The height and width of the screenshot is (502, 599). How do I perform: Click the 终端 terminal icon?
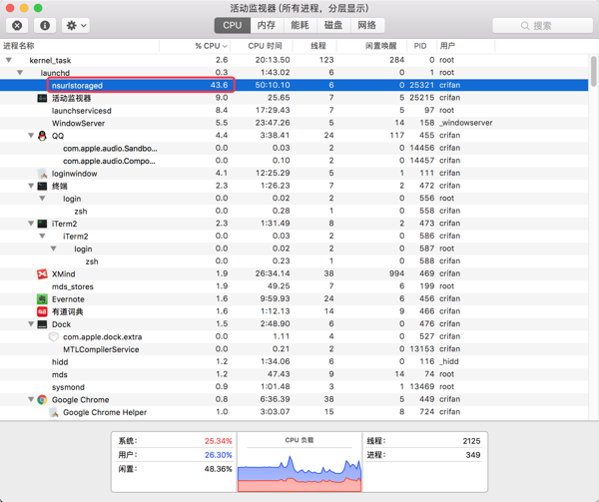42,186
